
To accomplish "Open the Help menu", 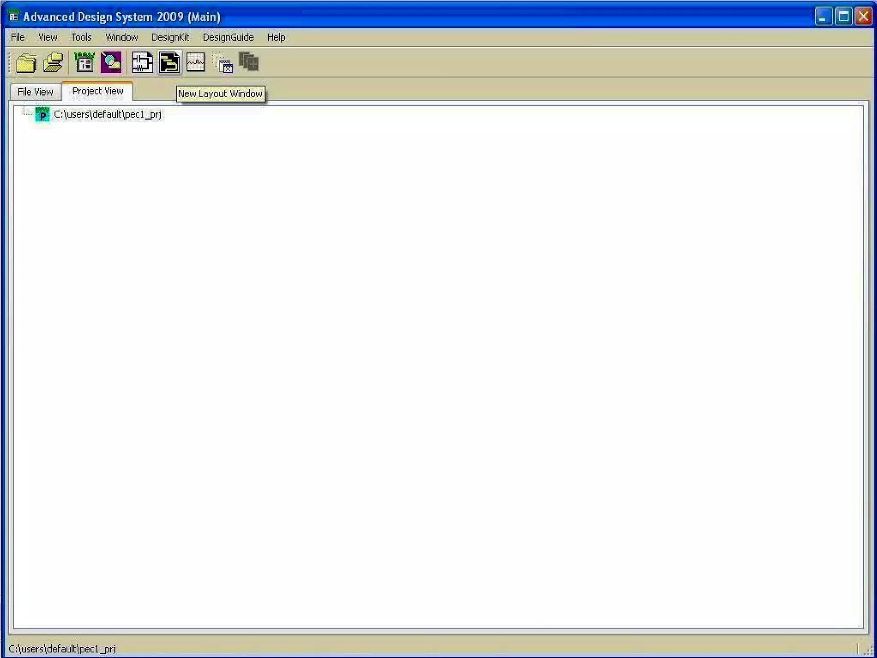I will 276,37.
